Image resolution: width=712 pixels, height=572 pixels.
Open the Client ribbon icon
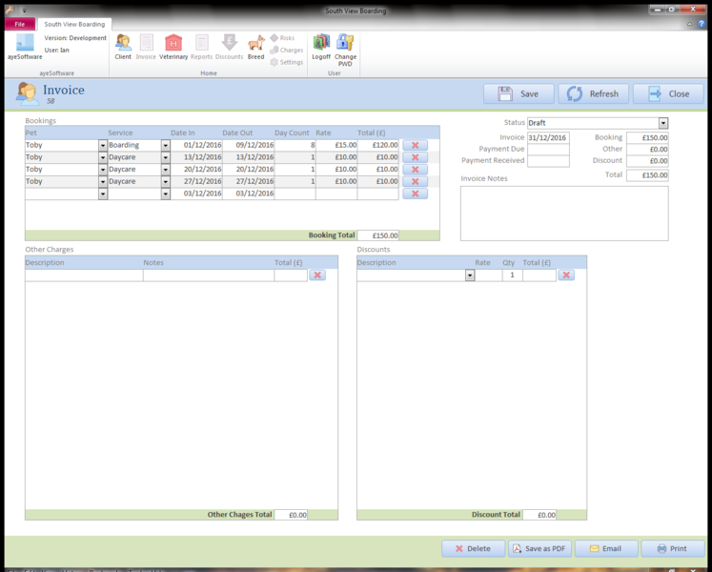tap(123, 46)
